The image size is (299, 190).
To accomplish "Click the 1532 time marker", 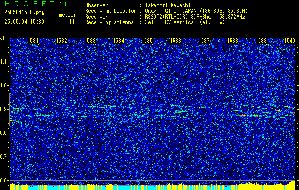I will [x=61, y=40].
